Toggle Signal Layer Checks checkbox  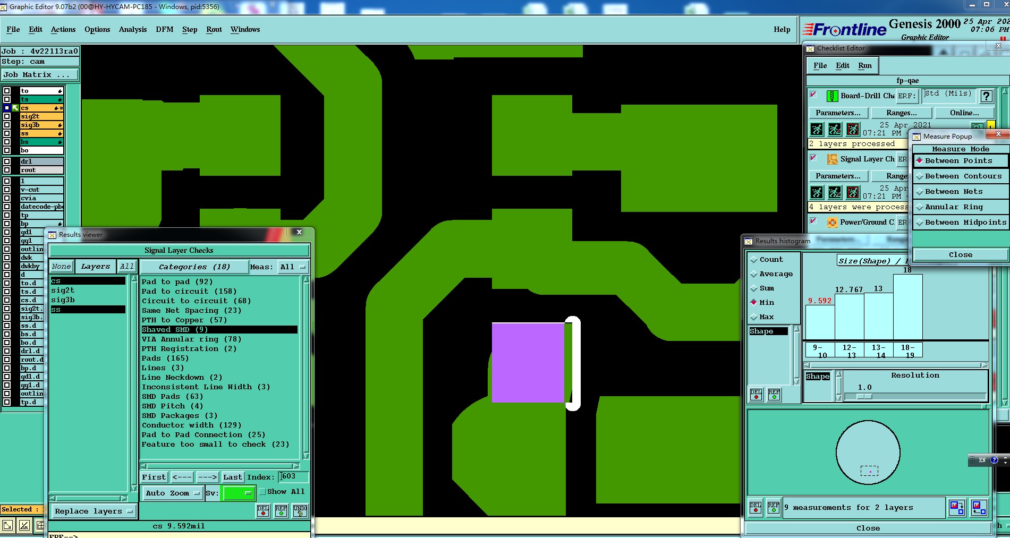[x=813, y=158]
